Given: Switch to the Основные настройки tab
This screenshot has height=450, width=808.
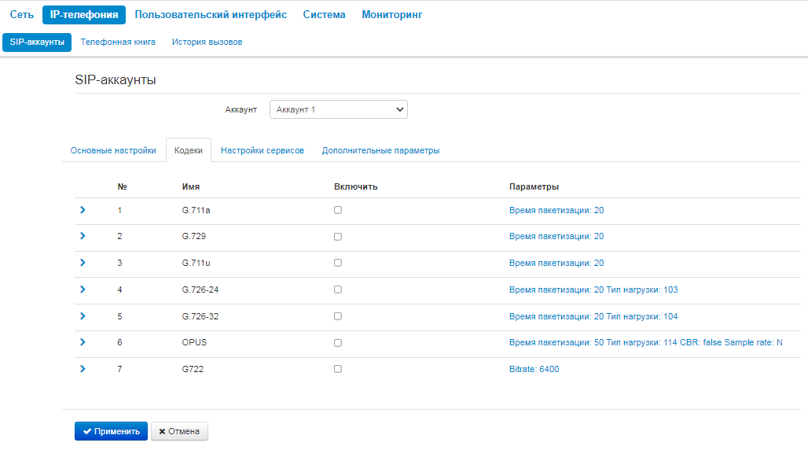Looking at the screenshot, I should tap(113, 151).
